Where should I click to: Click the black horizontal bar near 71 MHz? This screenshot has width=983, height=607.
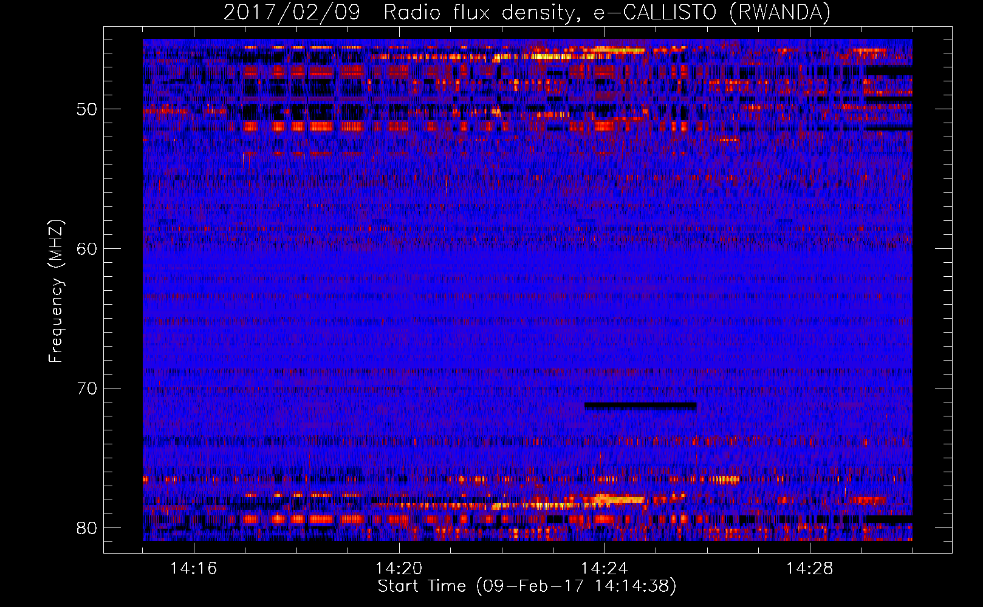tap(640, 405)
